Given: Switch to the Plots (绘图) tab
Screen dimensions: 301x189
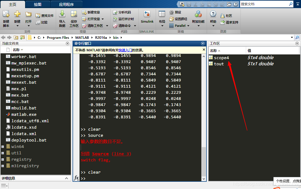Looking at the screenshot, I should [38, 4].
